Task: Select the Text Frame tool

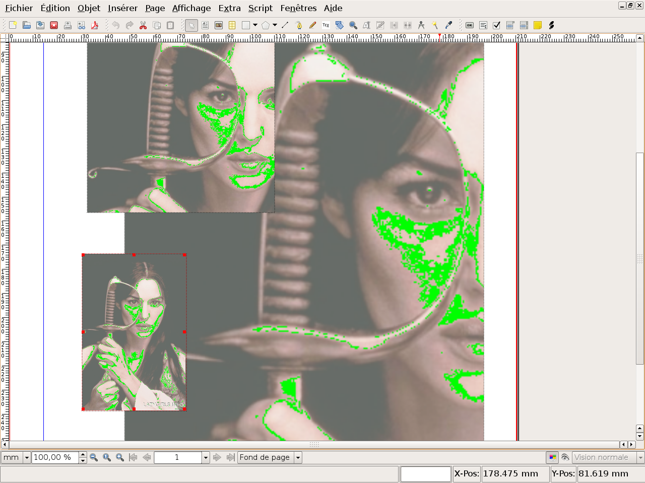Action: [205, 25]
